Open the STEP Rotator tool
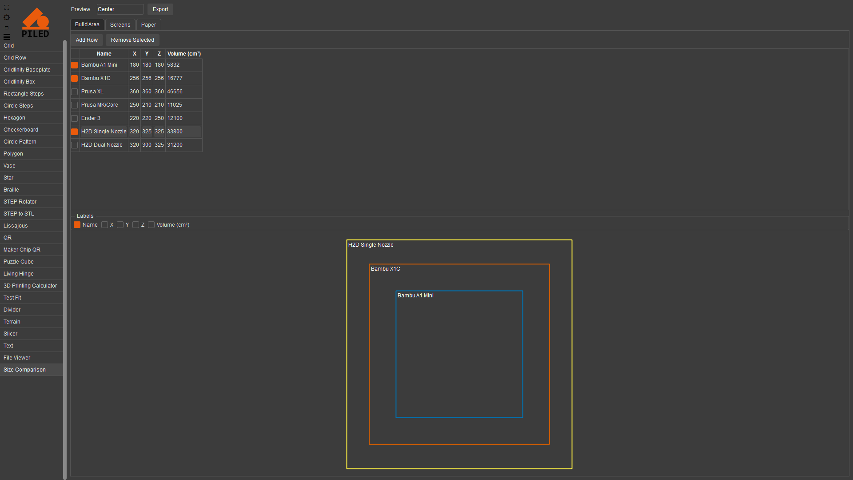Image resolution: width=853 pixels, height=480 pixels. 32,202
